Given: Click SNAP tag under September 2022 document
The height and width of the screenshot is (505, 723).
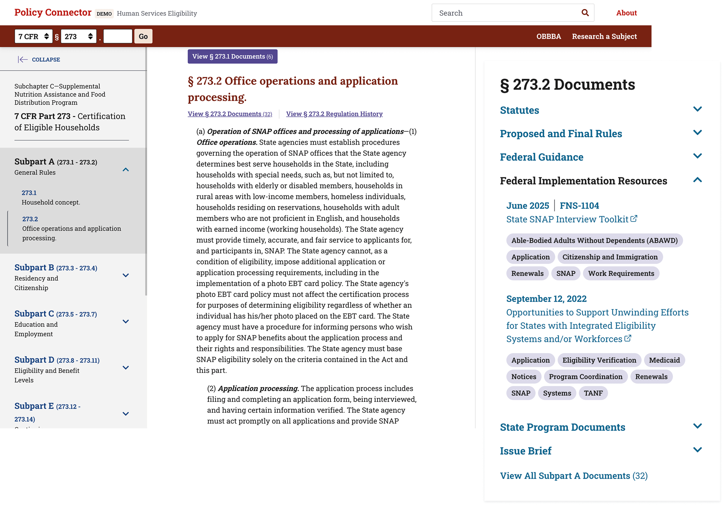Looking at the screenshot, I should tap(521, 393).
